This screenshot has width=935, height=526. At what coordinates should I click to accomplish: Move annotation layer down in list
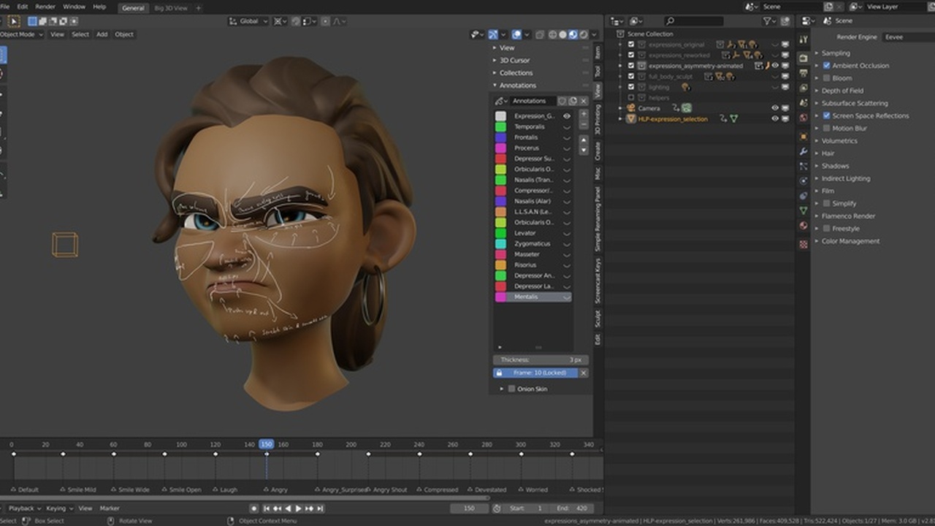(584, 150)
